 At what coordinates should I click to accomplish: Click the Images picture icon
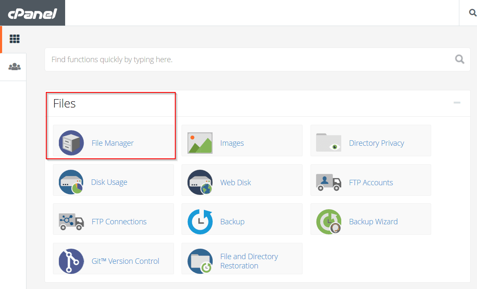[200, 143]
